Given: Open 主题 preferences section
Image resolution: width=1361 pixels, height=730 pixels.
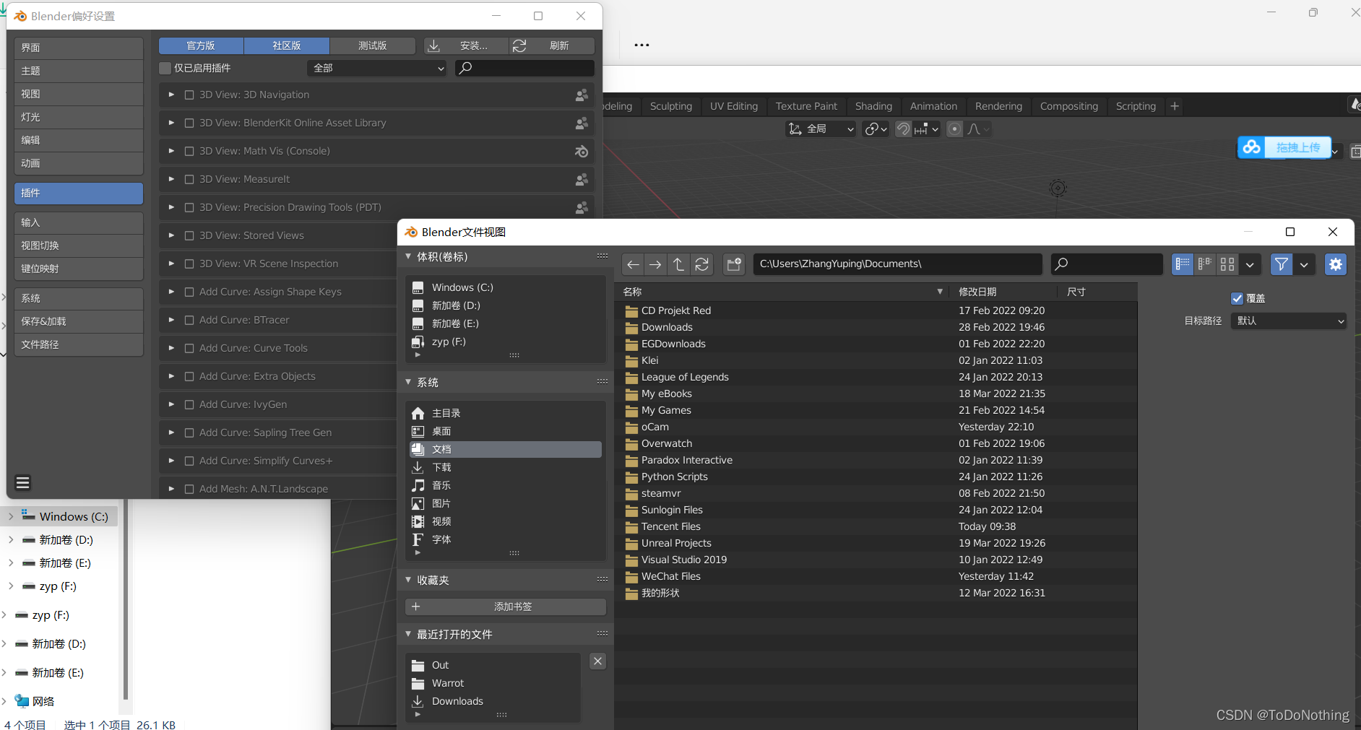Looking at the screenshot, I should pyautogui.click(x=79, y=71).
